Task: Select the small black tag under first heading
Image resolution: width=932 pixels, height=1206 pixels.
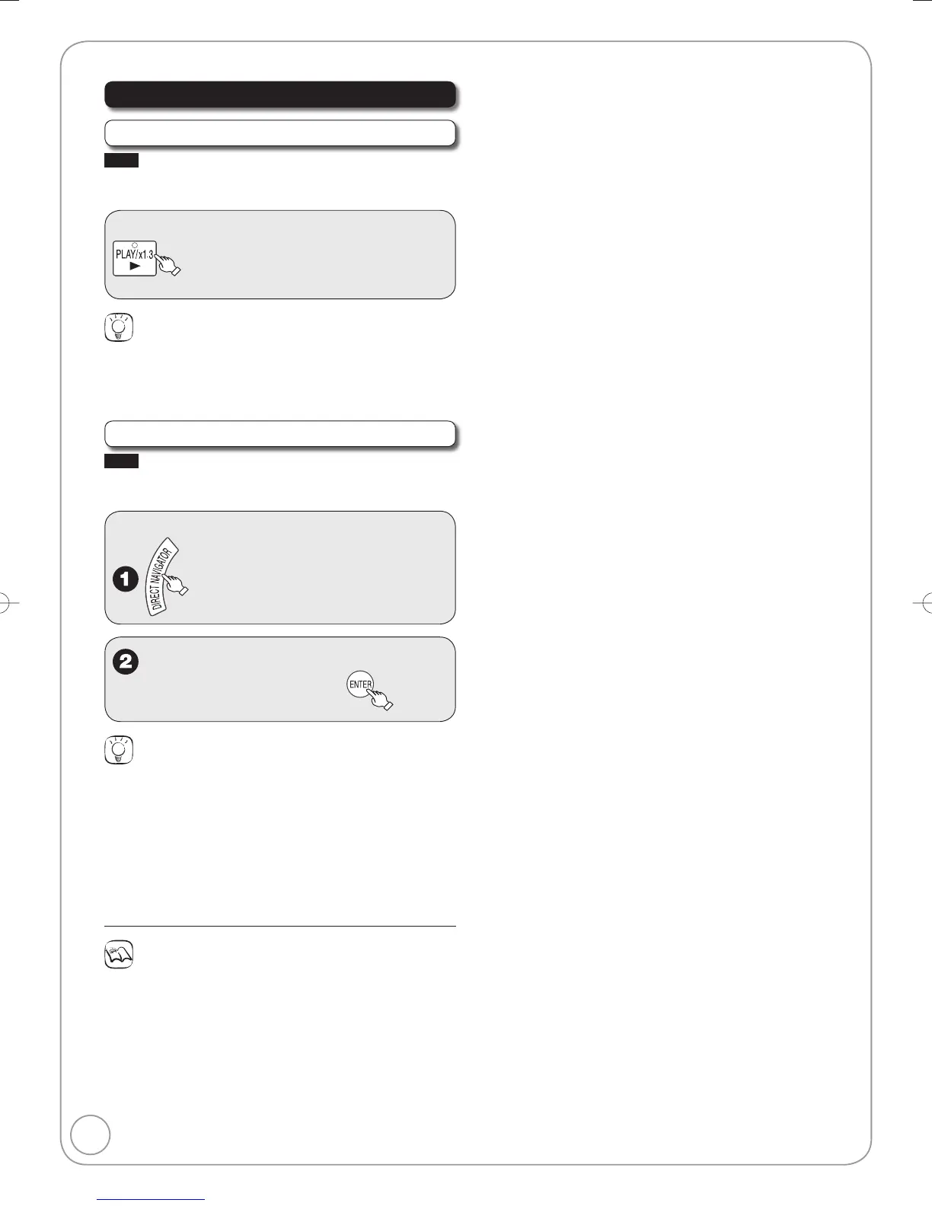Action: tap(121, 160)
